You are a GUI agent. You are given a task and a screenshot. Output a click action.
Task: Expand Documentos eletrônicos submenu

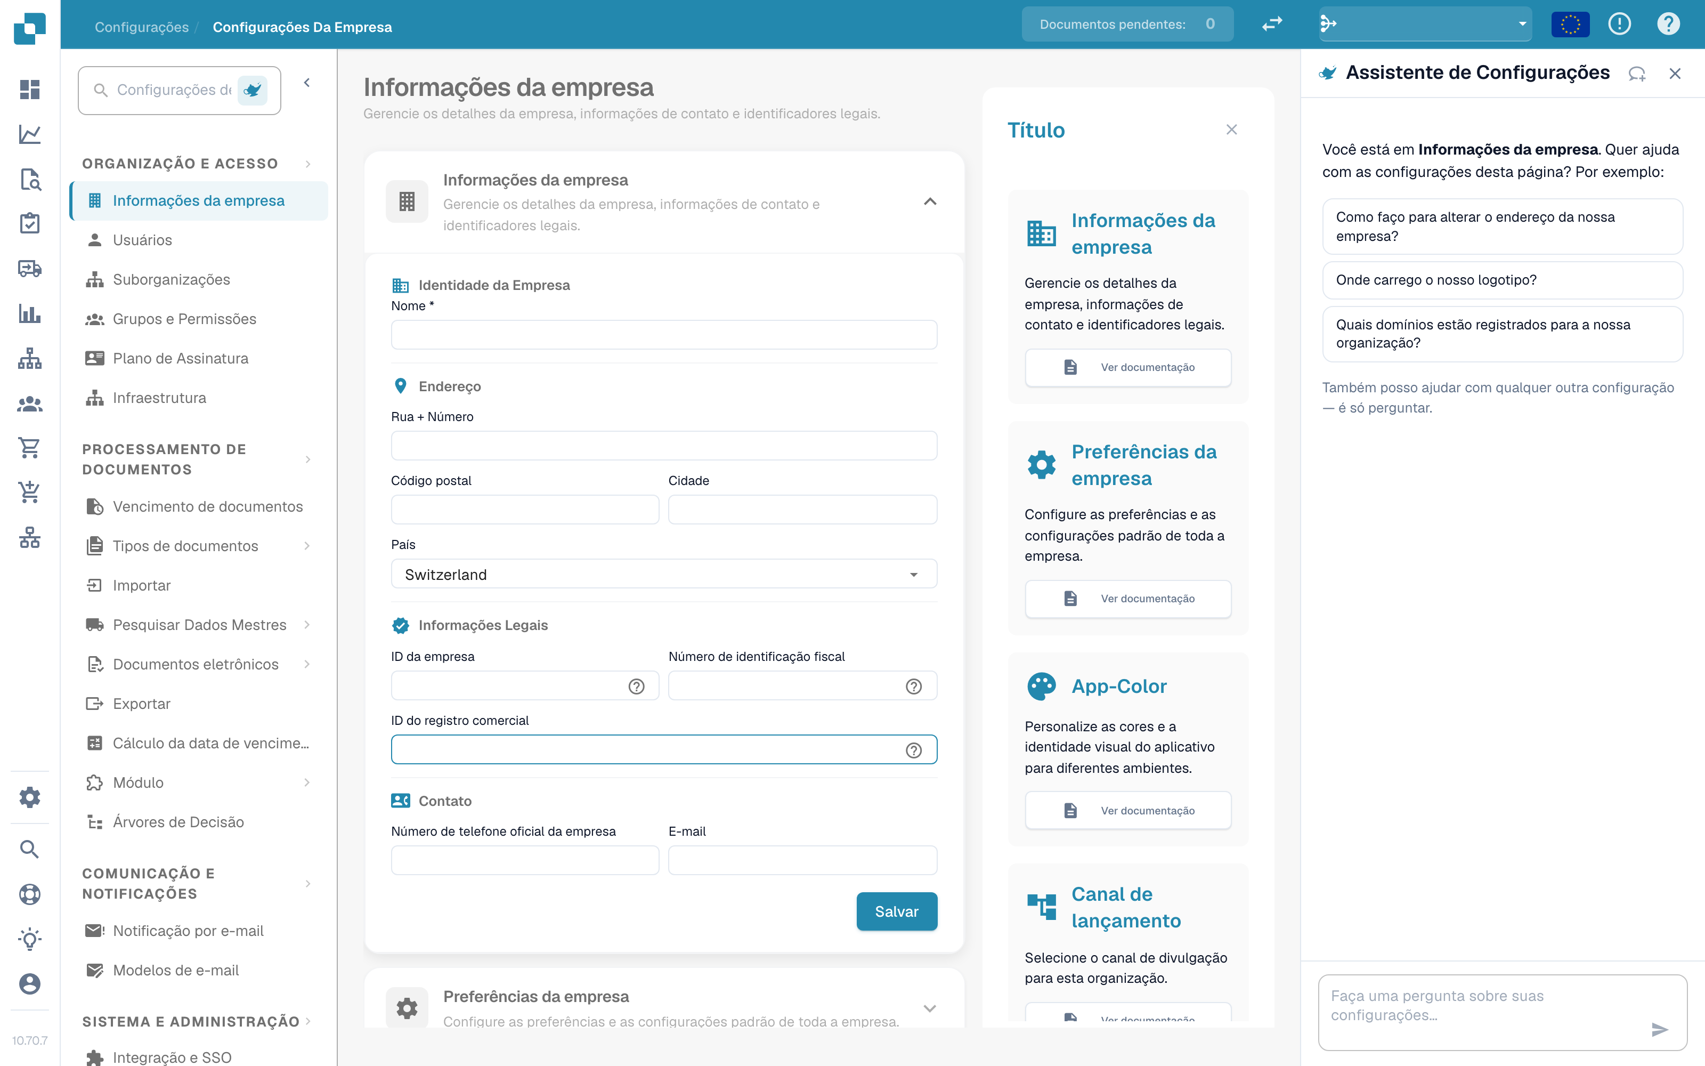307,664
